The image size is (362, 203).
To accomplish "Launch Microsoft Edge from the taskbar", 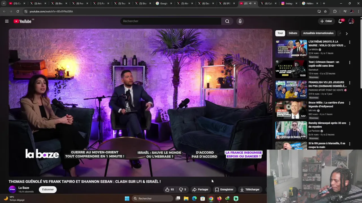I will tap(194, 198).
